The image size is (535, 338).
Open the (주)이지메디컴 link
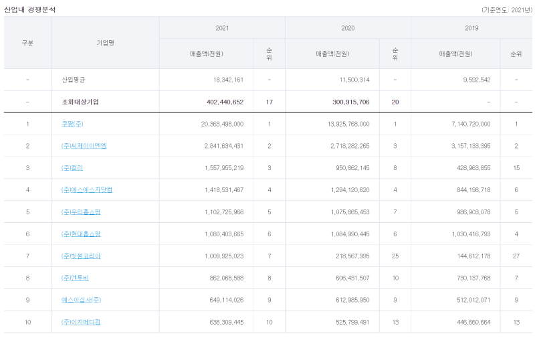(x=81, y=323)
